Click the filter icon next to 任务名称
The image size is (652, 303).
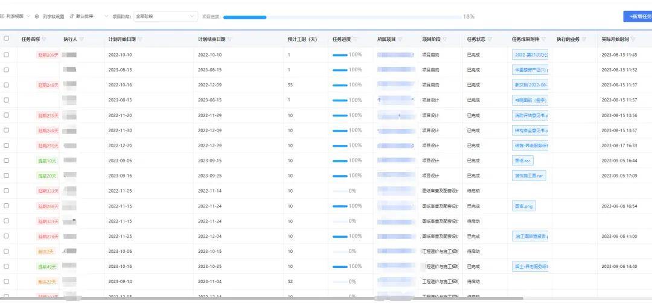45,40
